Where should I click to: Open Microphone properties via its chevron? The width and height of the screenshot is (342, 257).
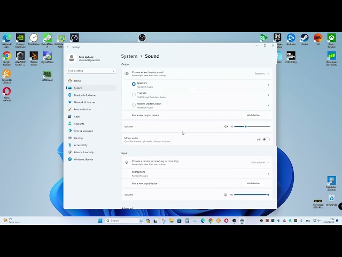click(x=268, y=173)
